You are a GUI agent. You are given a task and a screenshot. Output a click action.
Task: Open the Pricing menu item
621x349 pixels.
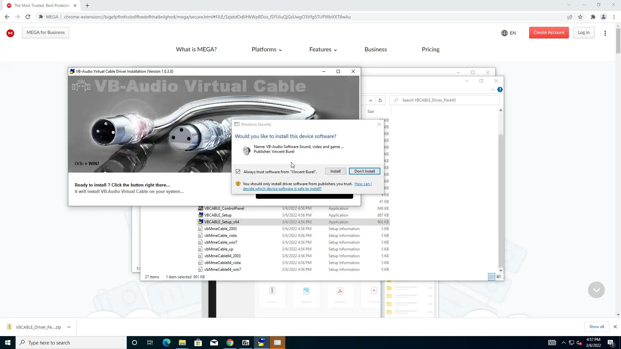click(430, 49)
